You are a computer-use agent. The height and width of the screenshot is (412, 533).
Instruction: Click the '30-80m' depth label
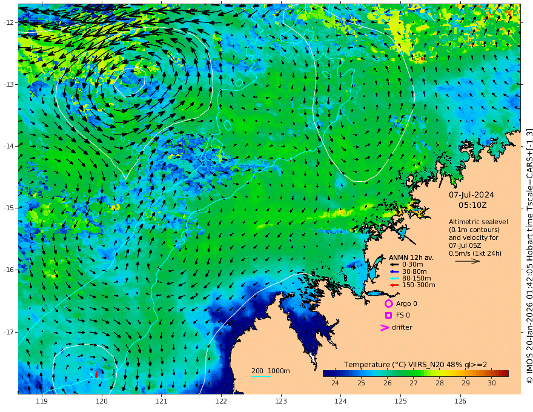click(x=414, y=271)
